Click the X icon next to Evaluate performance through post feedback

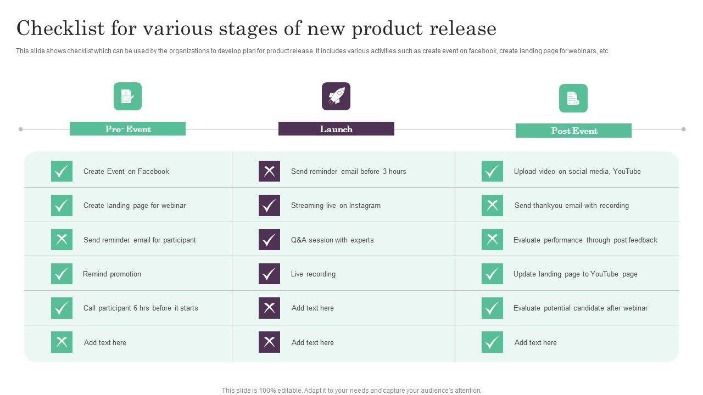(492, 240)
